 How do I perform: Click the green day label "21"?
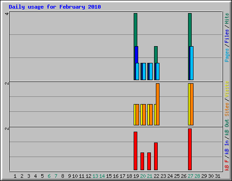(x=150, y=176)
